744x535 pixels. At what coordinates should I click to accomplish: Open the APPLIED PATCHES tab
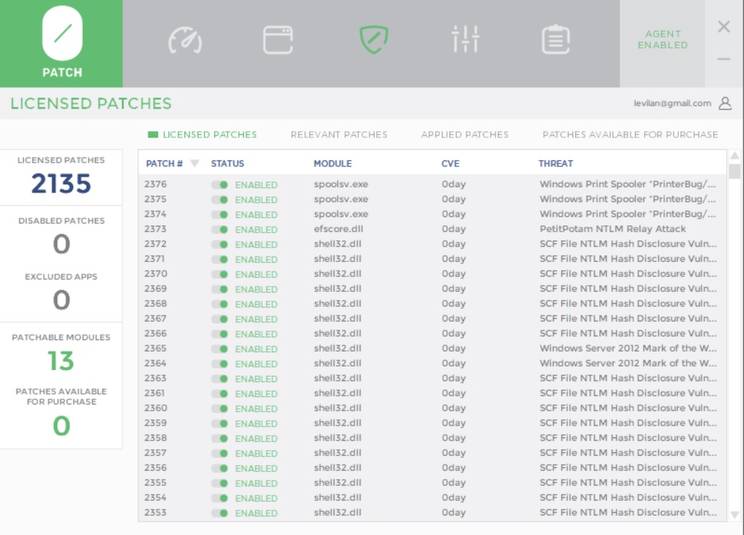pos(463,136)
